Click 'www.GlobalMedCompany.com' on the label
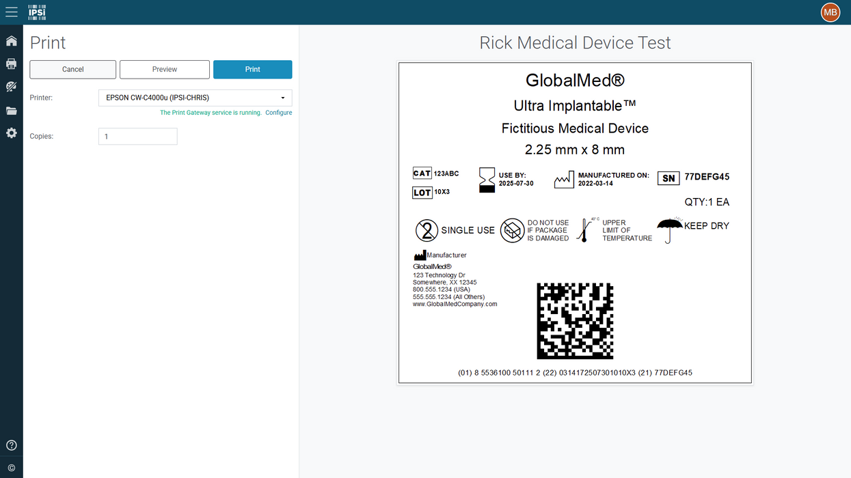 pos(455,305)
